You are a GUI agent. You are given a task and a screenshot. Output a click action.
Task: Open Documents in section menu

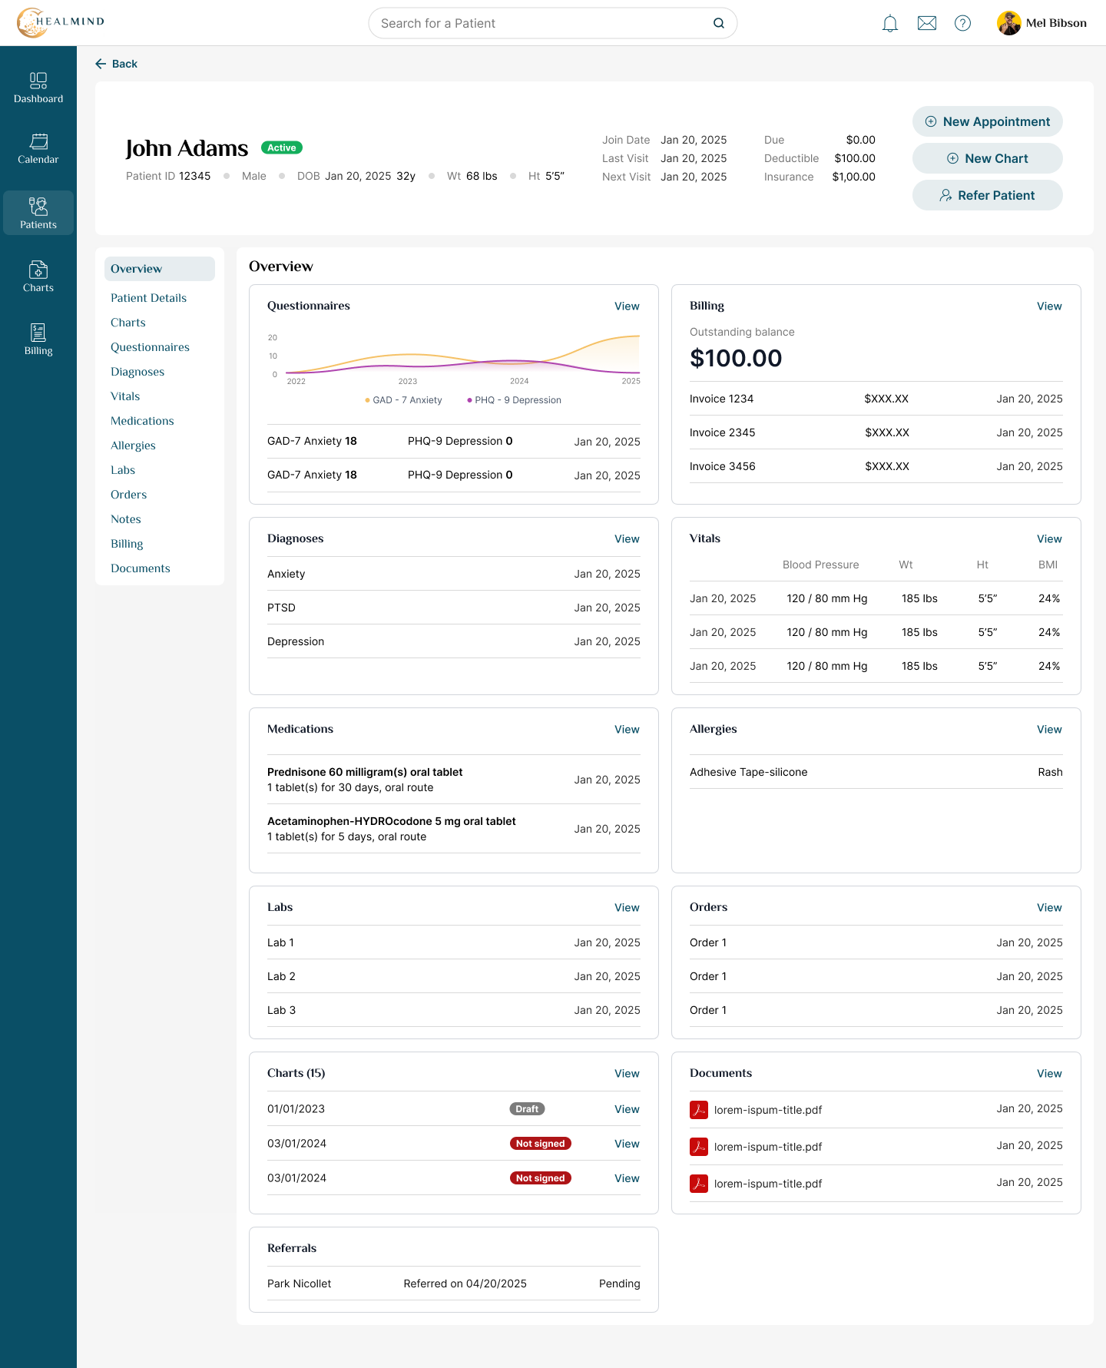[x=141, y=568]
